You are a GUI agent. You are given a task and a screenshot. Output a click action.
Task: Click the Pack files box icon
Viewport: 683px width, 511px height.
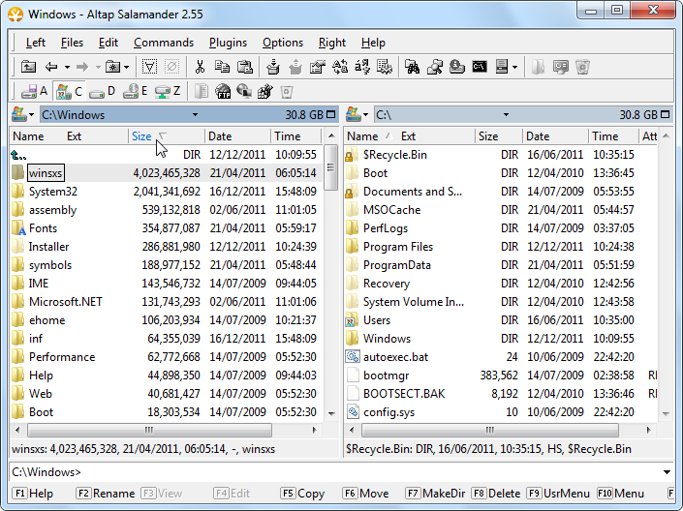[273, 67]
